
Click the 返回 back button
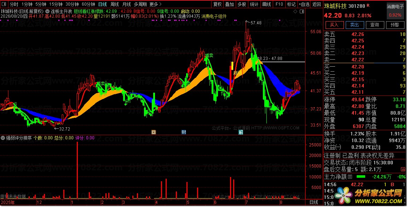tap(317, 4)
